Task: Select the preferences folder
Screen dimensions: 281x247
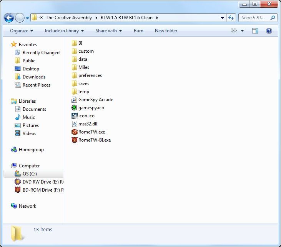Action: click(x=90, y=75)
